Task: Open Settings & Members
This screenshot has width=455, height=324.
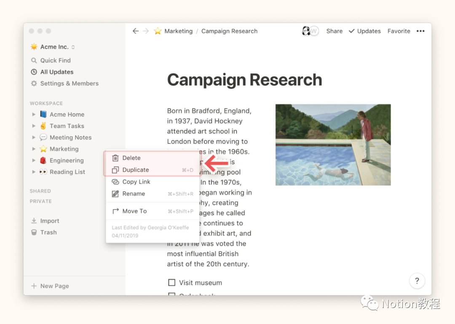Action: (69, 83)
